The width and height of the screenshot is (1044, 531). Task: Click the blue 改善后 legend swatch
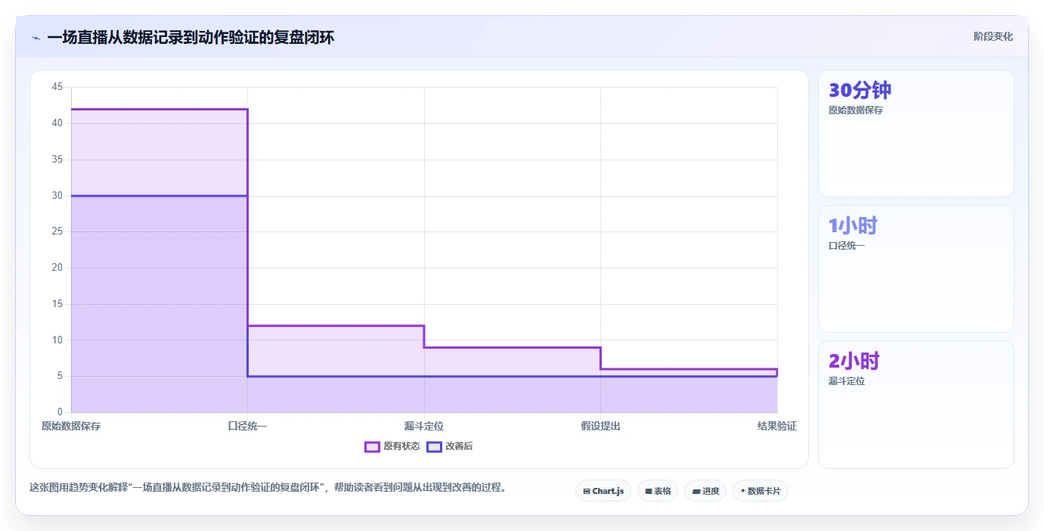tap(434, 446)
